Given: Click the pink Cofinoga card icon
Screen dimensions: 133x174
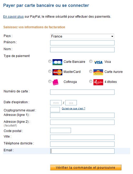Looking at the screenshot, I should tap(56, 82).
